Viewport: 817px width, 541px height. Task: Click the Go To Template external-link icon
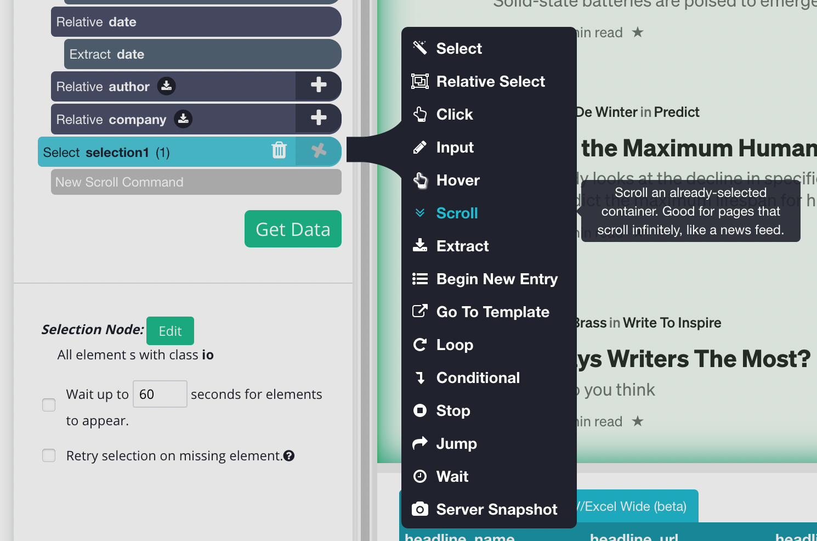coord(420,311)
